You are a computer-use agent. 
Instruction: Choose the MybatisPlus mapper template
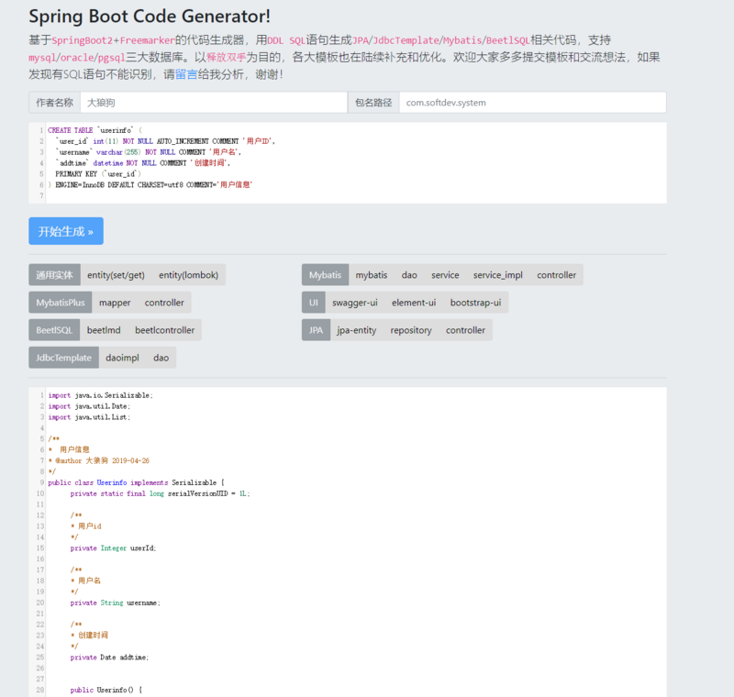pos(115,303)
